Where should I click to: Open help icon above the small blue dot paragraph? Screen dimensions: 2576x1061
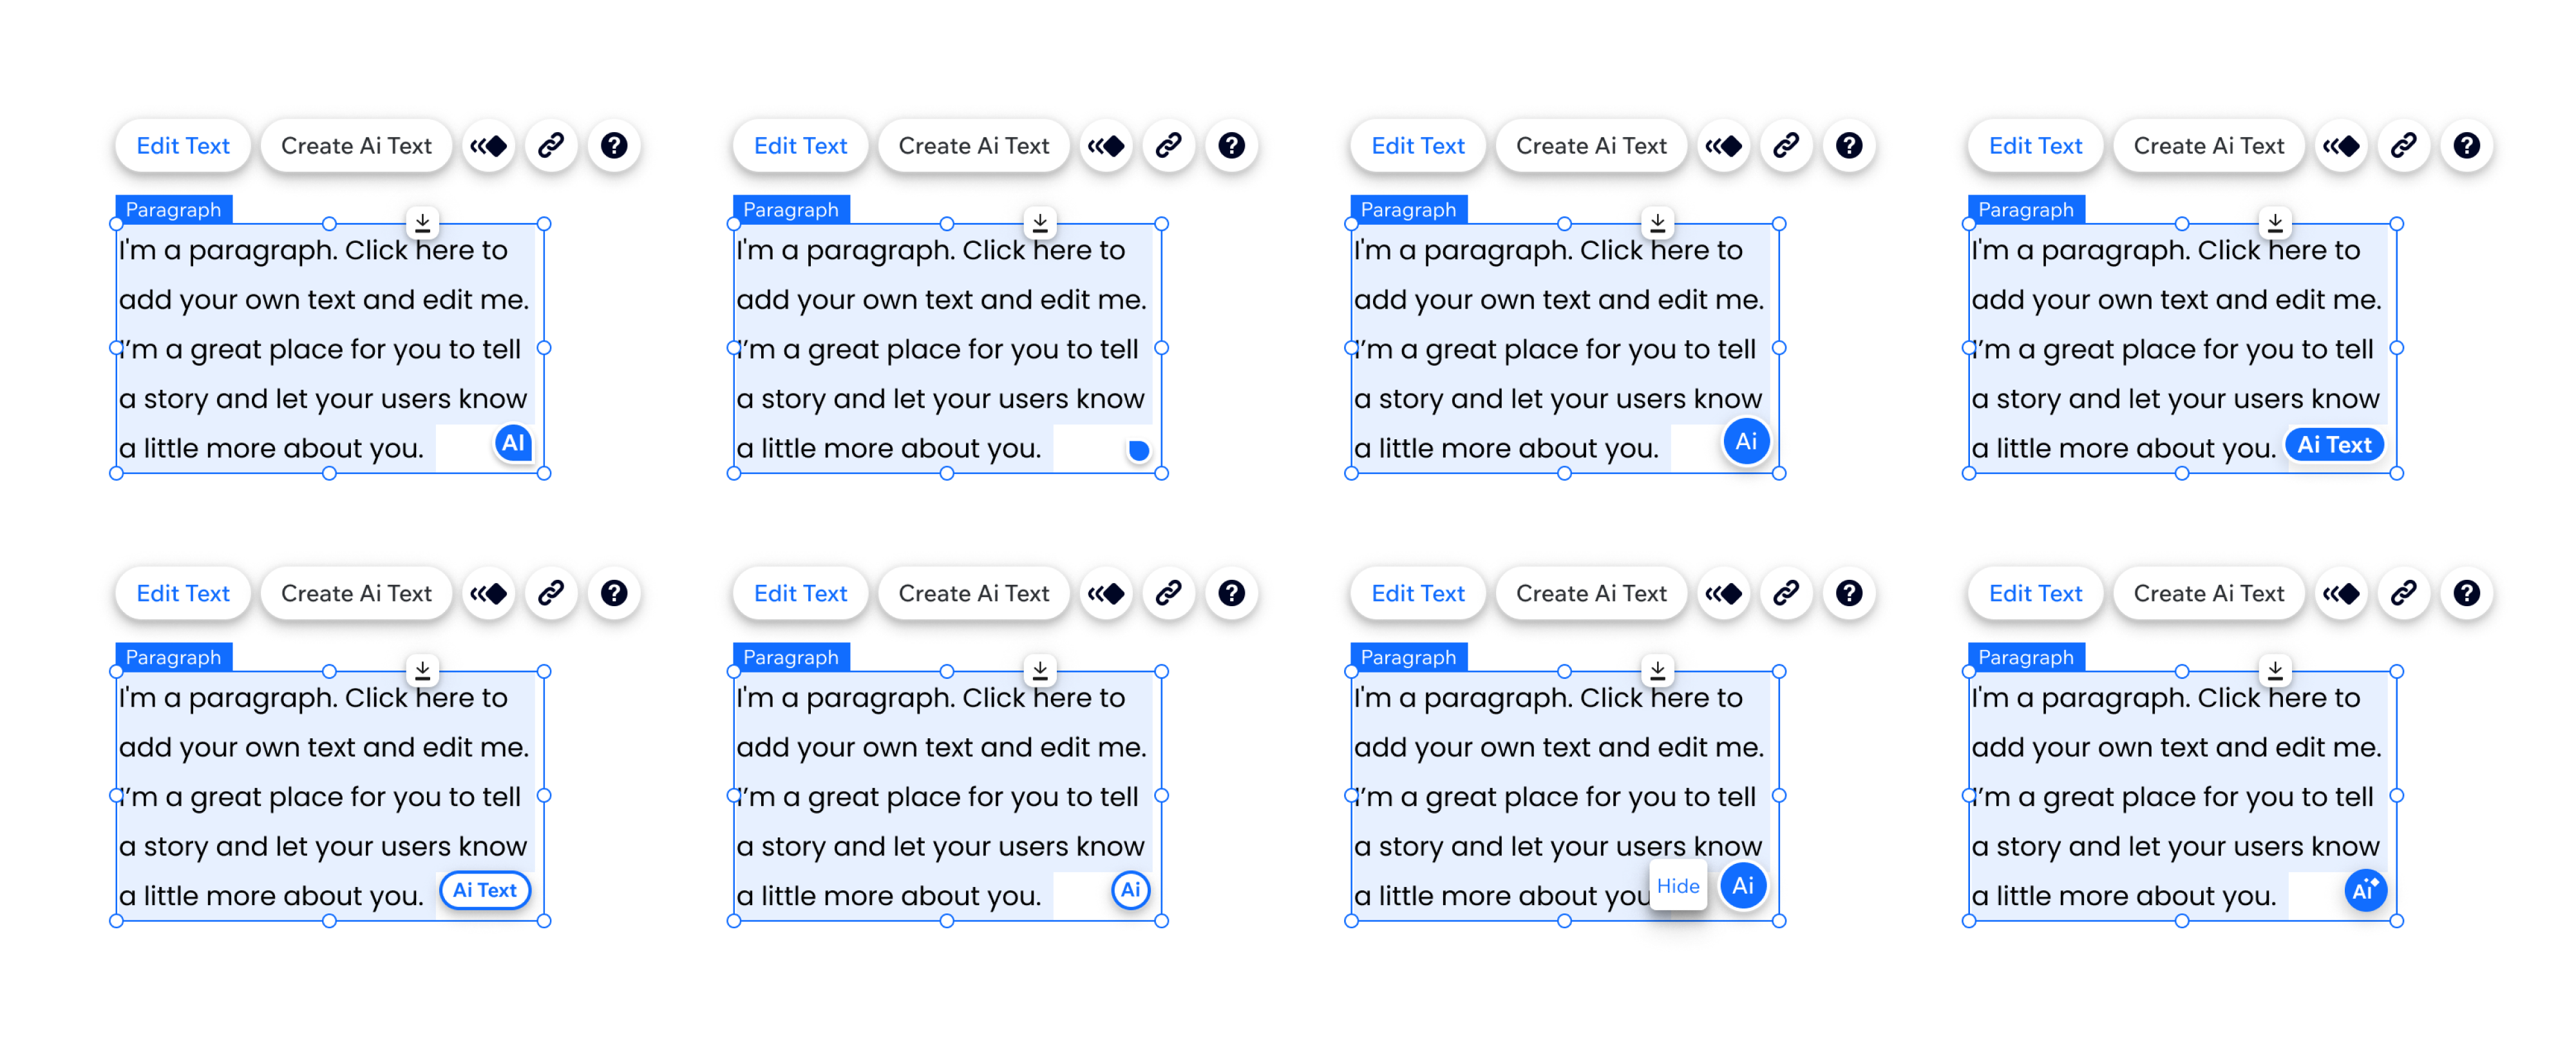(x=1231, y=146)
